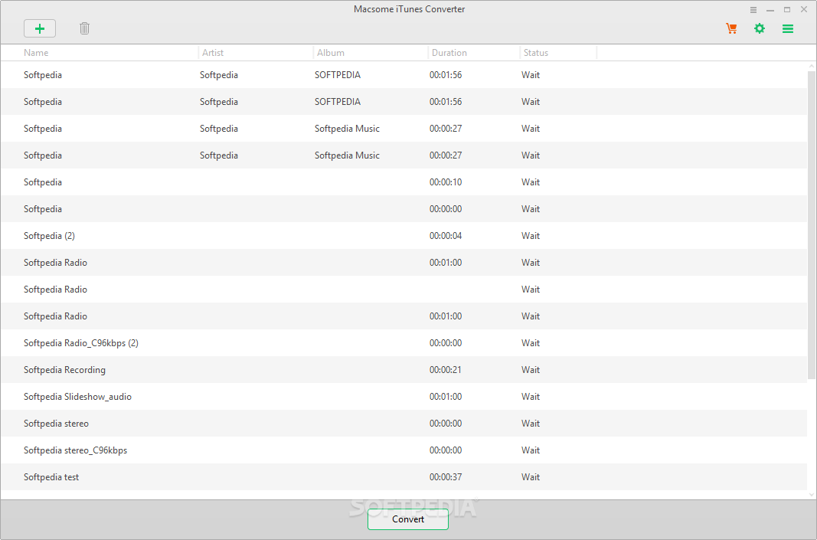Viewport: 817px width, 540px height.
Task: Select the 'Softpedia stereo' track
Action: [x=404, y=424]
